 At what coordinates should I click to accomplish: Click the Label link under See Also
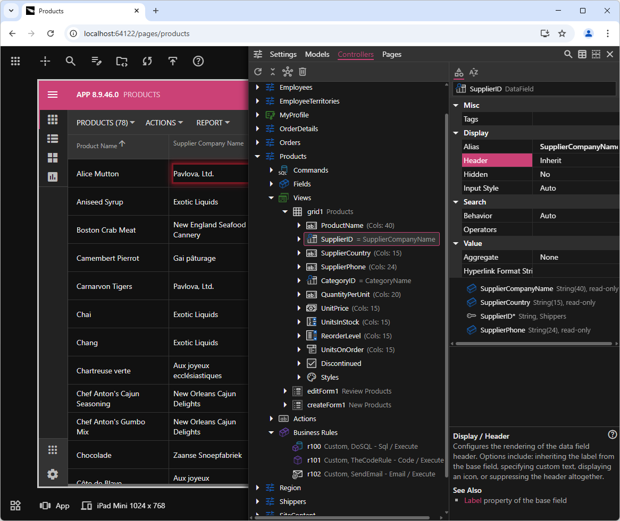(x=473, y=500)
